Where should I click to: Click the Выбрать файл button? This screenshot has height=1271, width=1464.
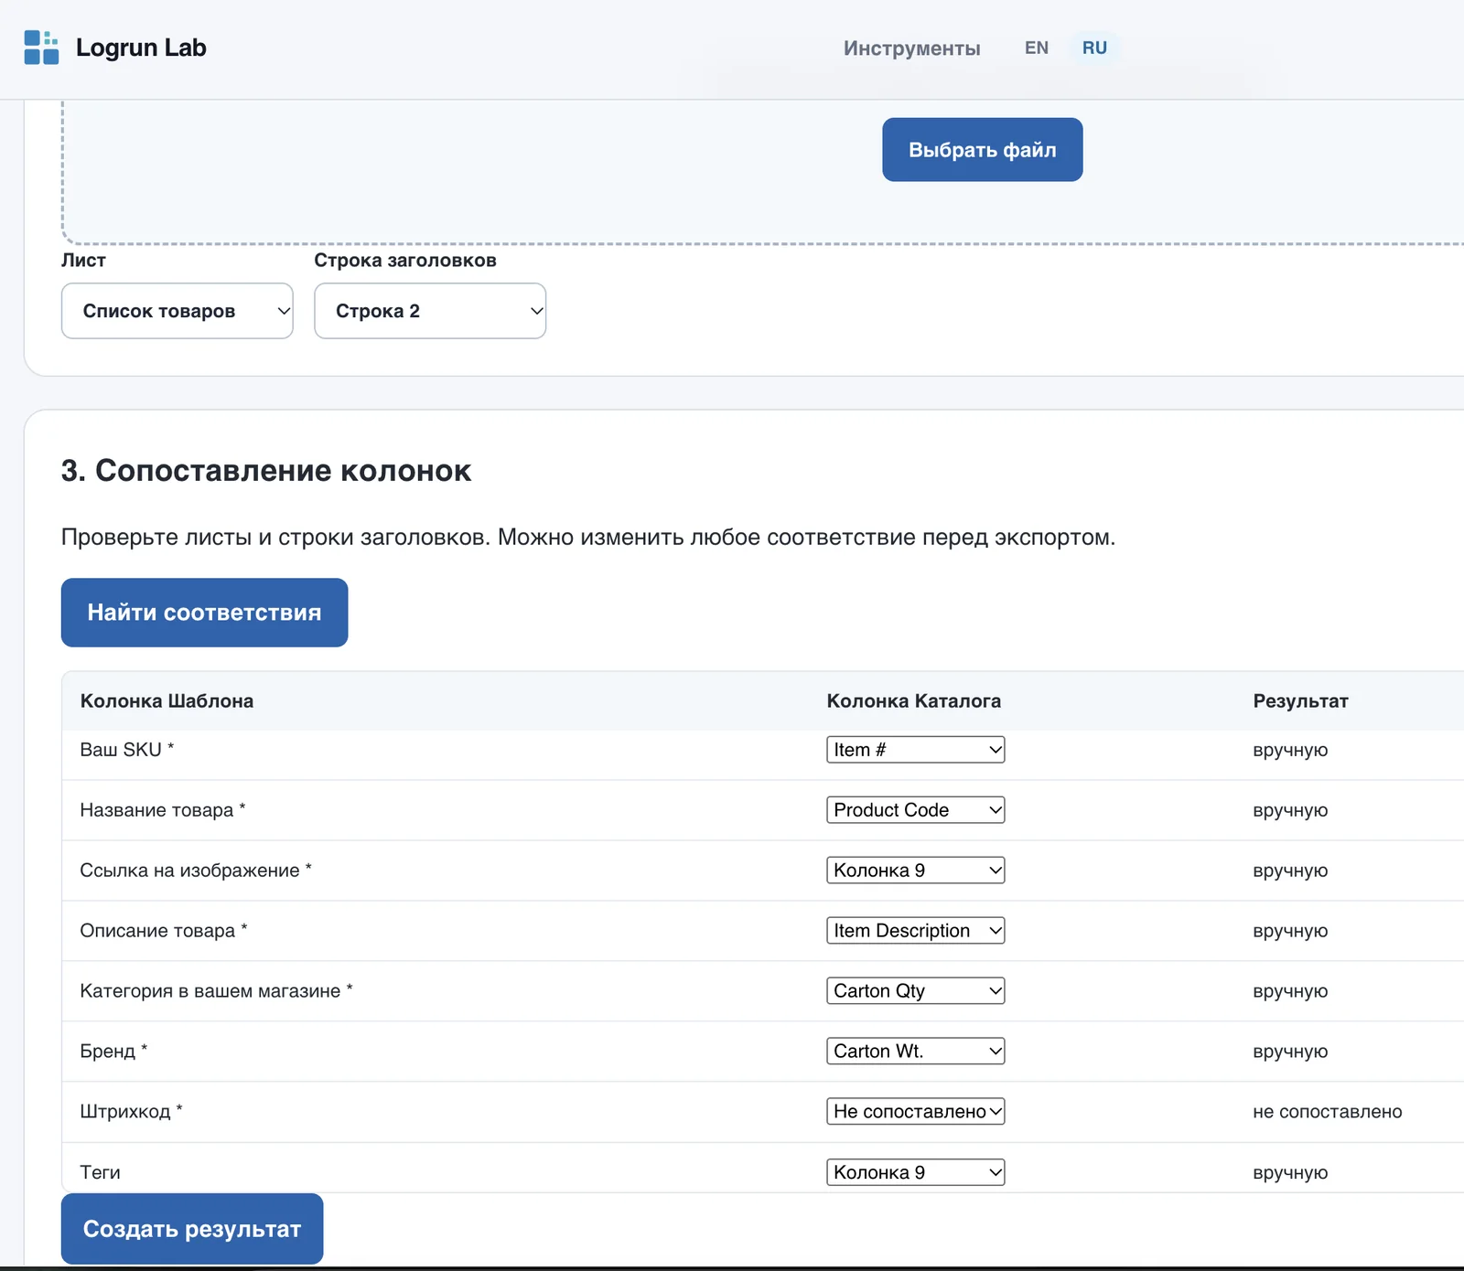(983, 149)
